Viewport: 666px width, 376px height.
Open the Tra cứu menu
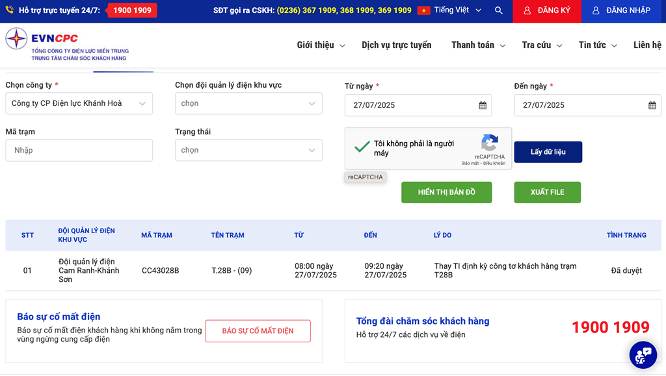pyautogui.click(x=542, y=45)
